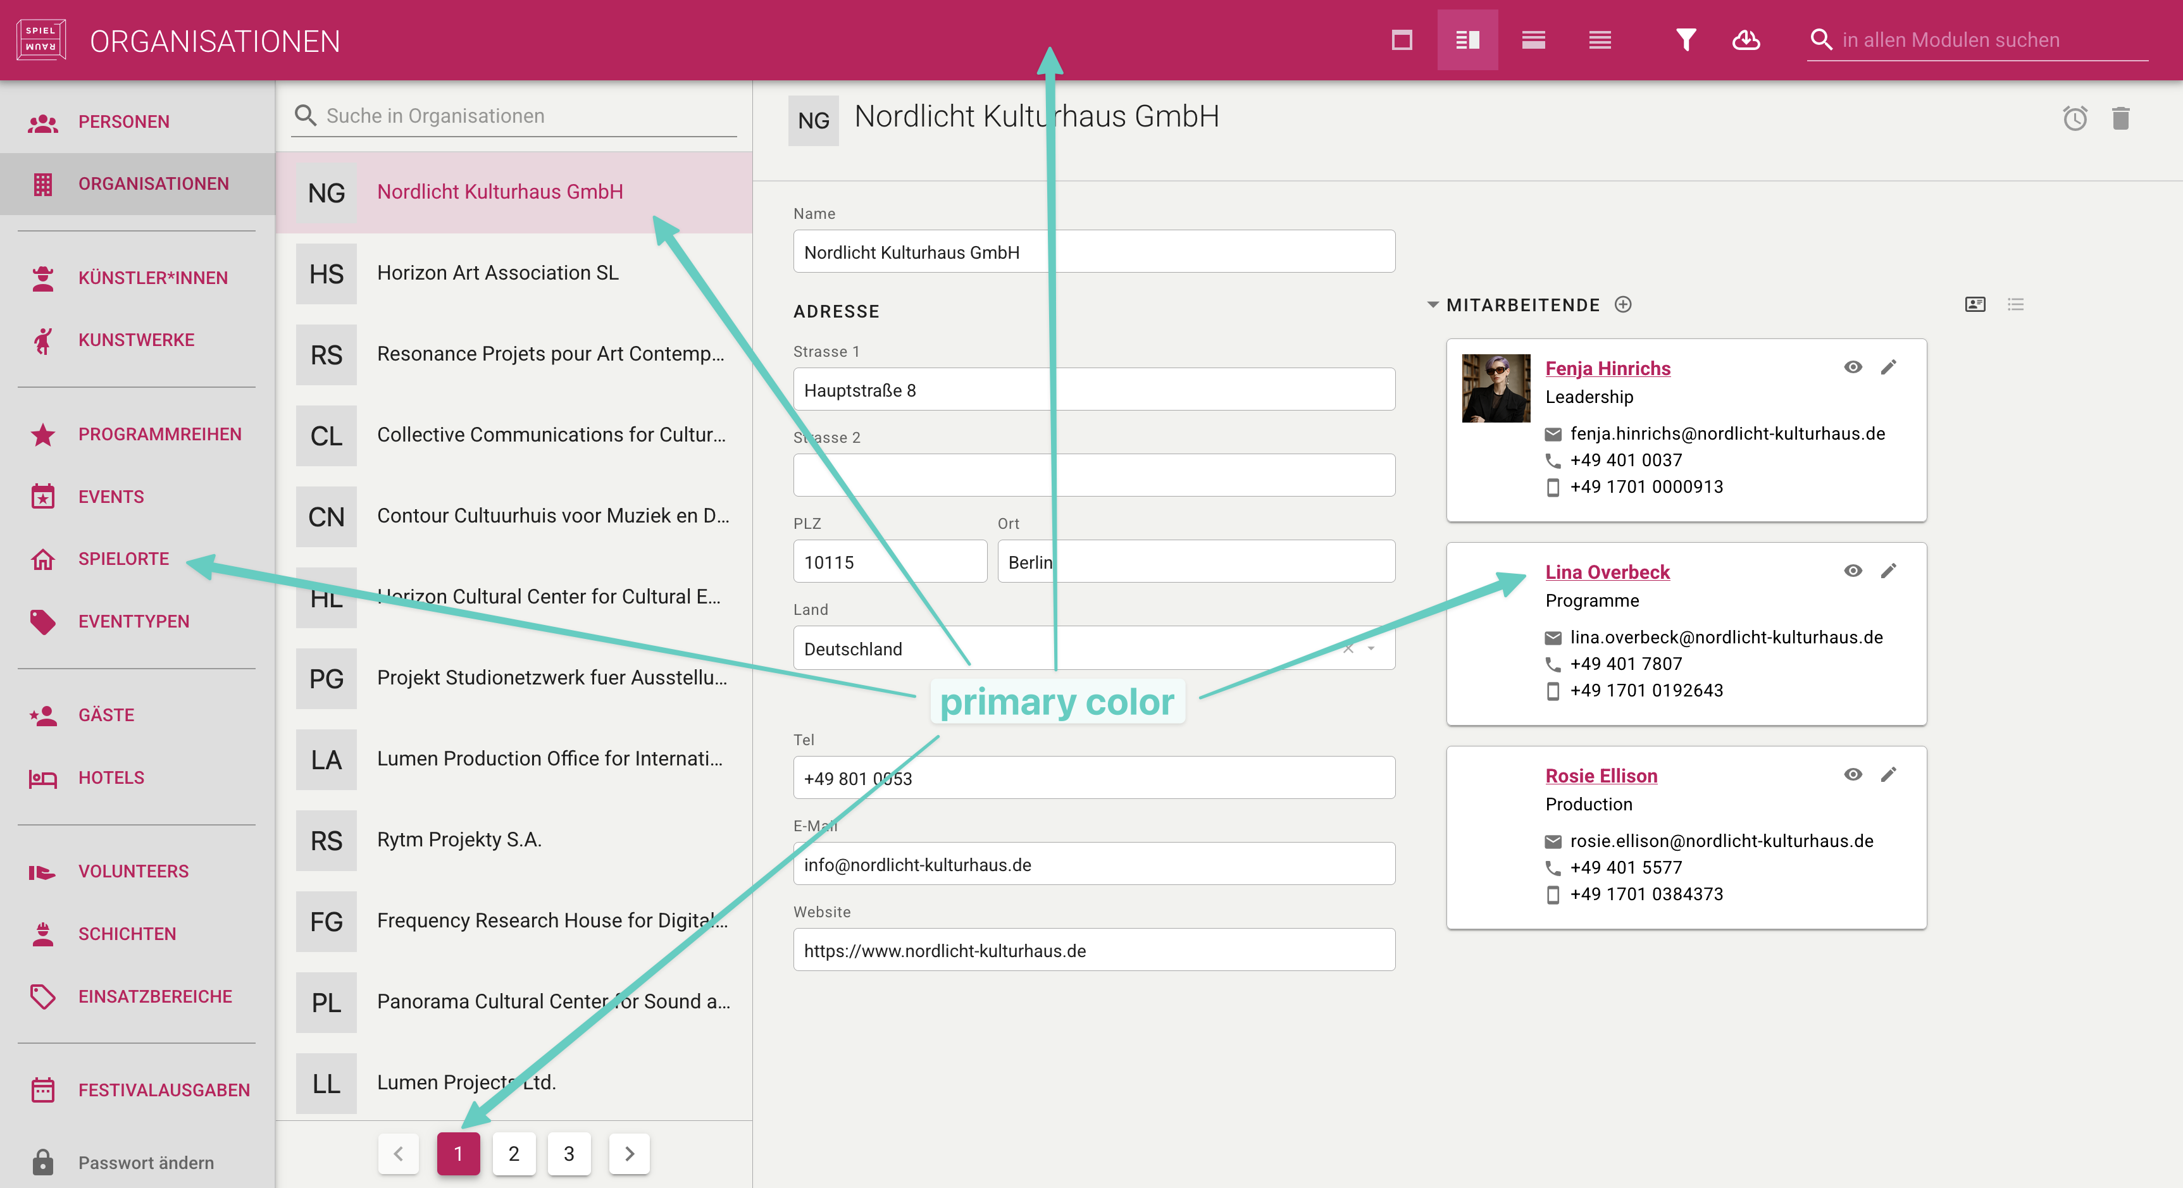Image resolution: width=2183 pixels, height=1188 pixels.
Task: Open the Land dropdown arrow
Action: [1371, 648]
